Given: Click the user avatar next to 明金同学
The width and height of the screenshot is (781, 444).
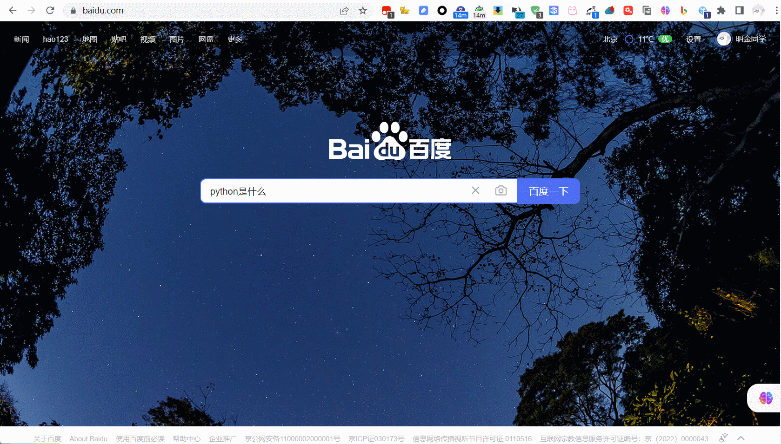Looking at the screenshot, I should 723,39.
